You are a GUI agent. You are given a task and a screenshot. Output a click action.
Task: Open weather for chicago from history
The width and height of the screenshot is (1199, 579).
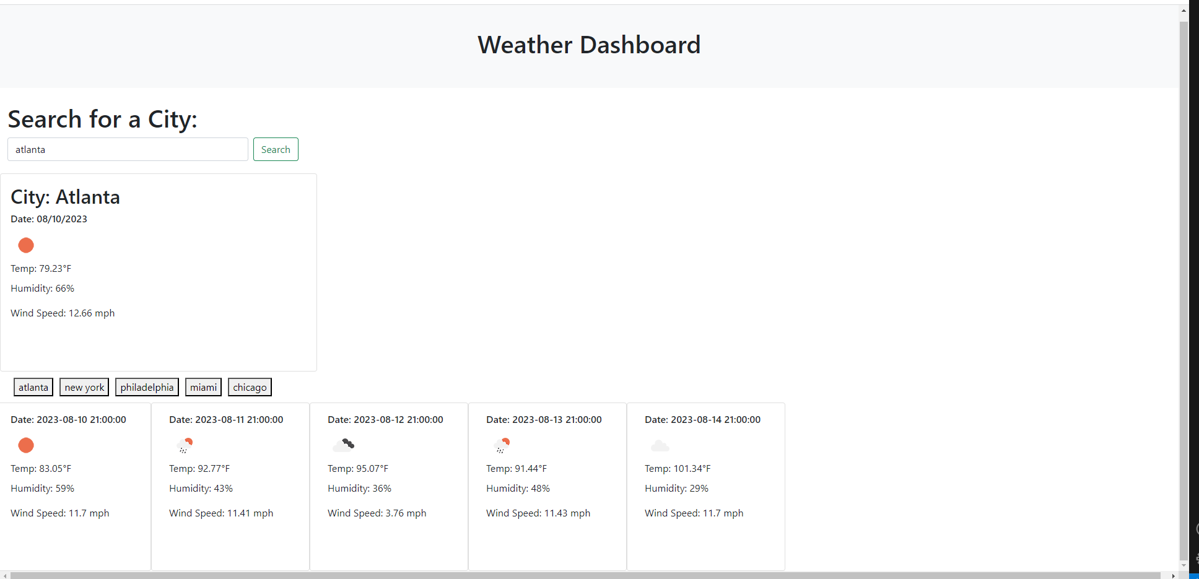[250, 386]
